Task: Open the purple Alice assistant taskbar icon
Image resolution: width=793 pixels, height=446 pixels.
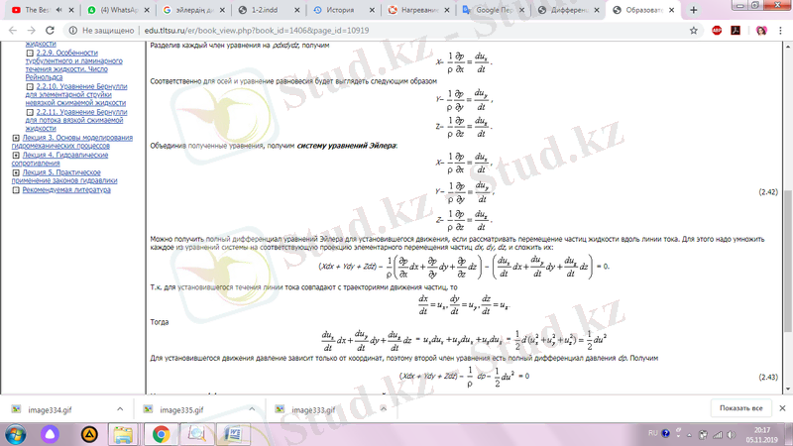Action: pos(50,434)
